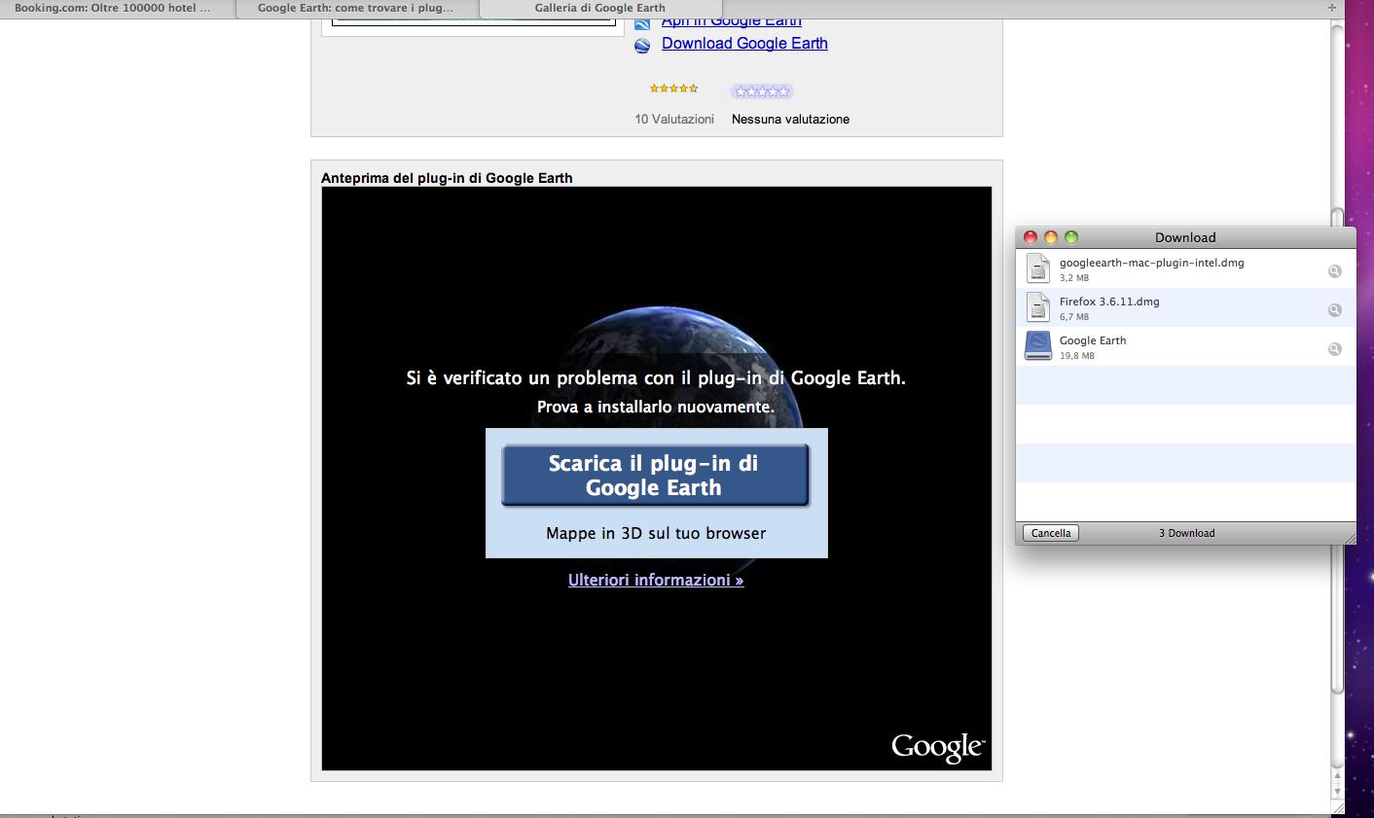Select the Galleria di Google Earth tab
This screenshot has width=1374, height=818.
[x=600, y=8]
